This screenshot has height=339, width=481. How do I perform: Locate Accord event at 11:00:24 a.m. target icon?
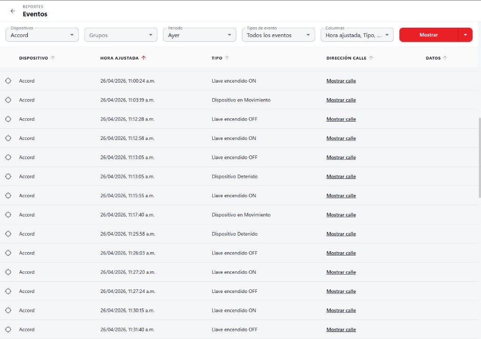(8, 81)
